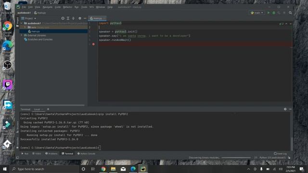Open Microsoft Edge from the taskbar
The image size is (308, 173).
[x=133, y=169]
